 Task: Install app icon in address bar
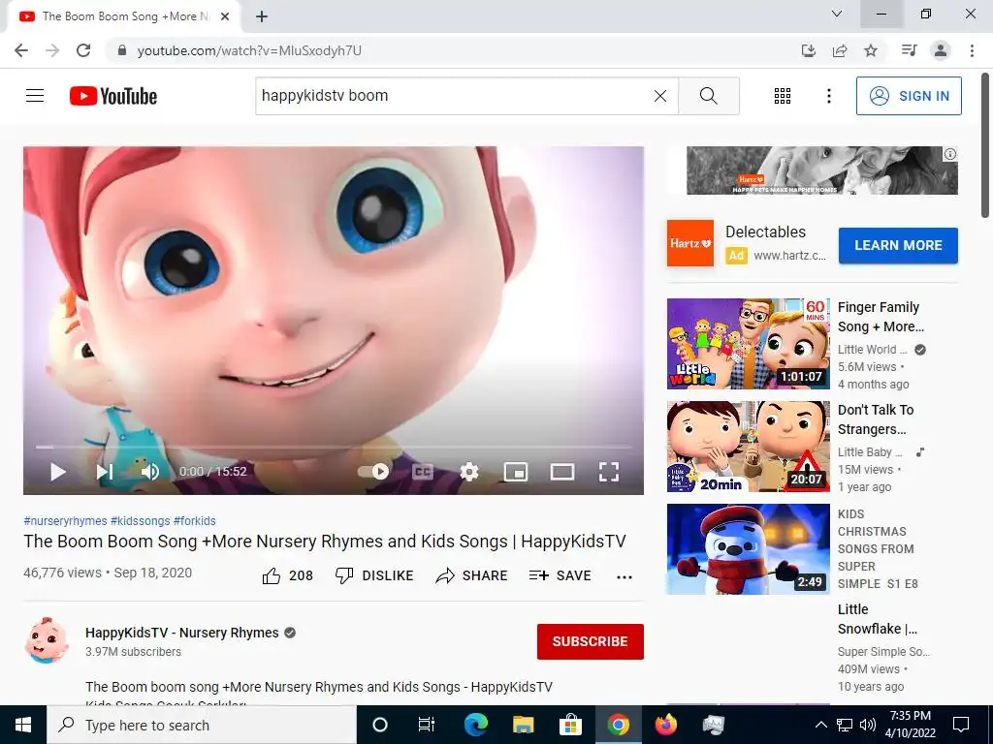click(x=808, y=50)
